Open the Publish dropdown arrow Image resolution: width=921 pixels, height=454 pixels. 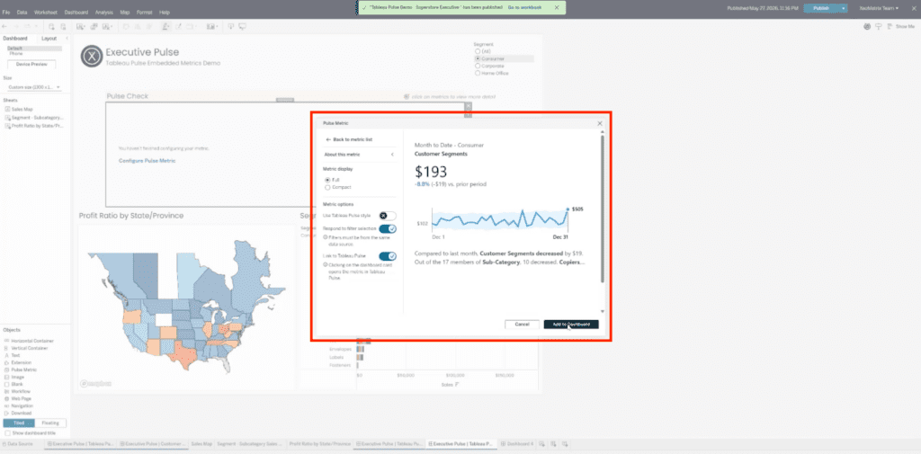[844, 8]
